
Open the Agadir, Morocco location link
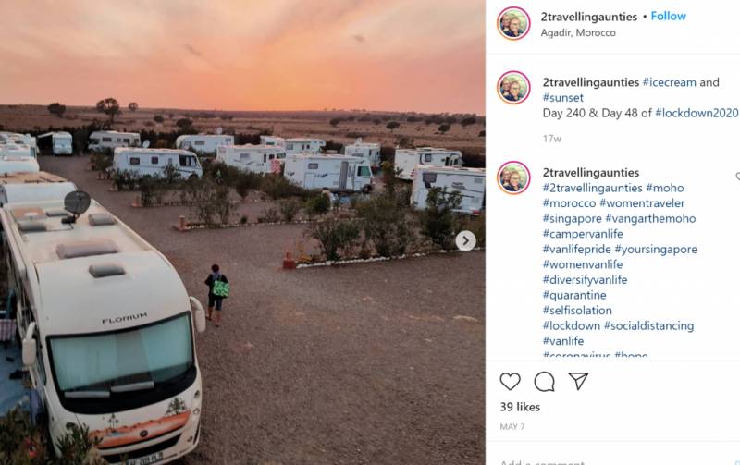[578, 33]
